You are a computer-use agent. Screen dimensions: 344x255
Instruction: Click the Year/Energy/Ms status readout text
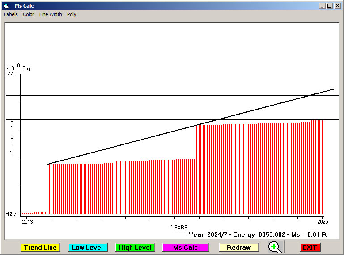pos(257,234)
